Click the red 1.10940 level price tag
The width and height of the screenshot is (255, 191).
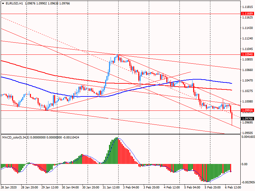(x=247, y=54)
